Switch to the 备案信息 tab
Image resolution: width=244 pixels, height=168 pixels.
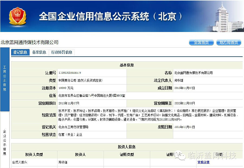(39, 52)
